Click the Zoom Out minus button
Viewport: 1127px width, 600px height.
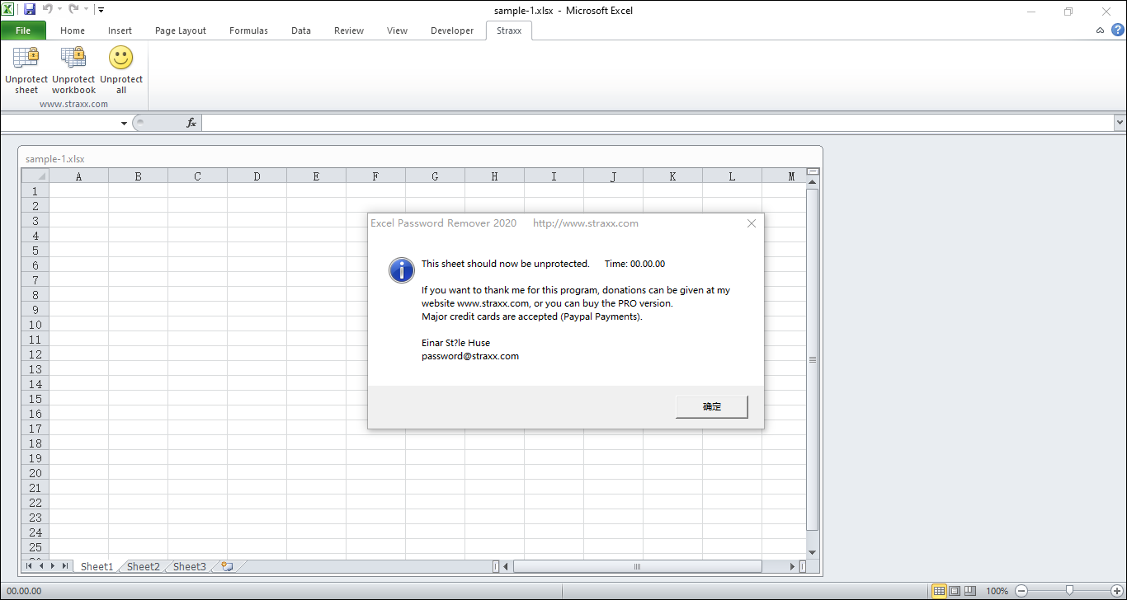point(1021,591)
